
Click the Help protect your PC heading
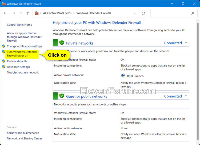97,23
